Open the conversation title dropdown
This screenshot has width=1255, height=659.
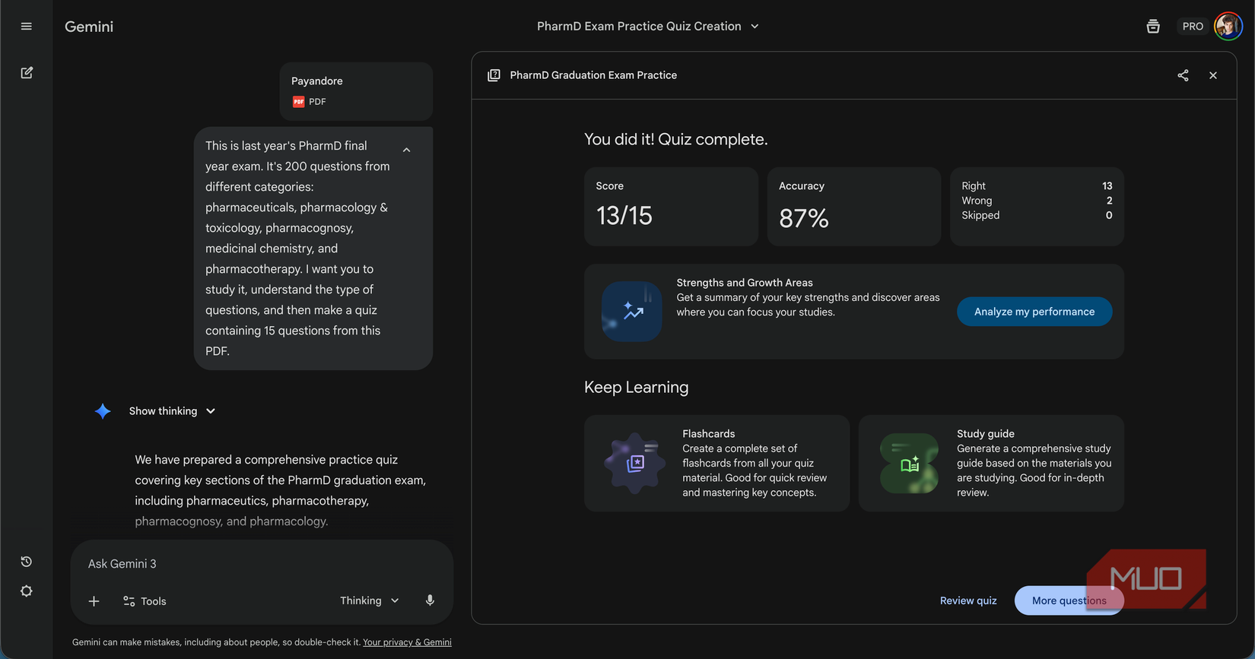tap(647, 27)
